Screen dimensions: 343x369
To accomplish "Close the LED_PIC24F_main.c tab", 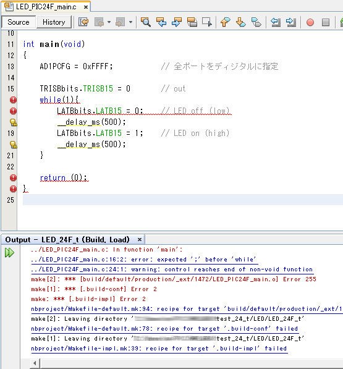I will [x=86, y=7].
